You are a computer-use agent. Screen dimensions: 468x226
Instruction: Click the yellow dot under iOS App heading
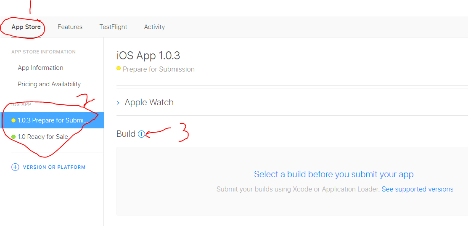[x=119, y=69]
